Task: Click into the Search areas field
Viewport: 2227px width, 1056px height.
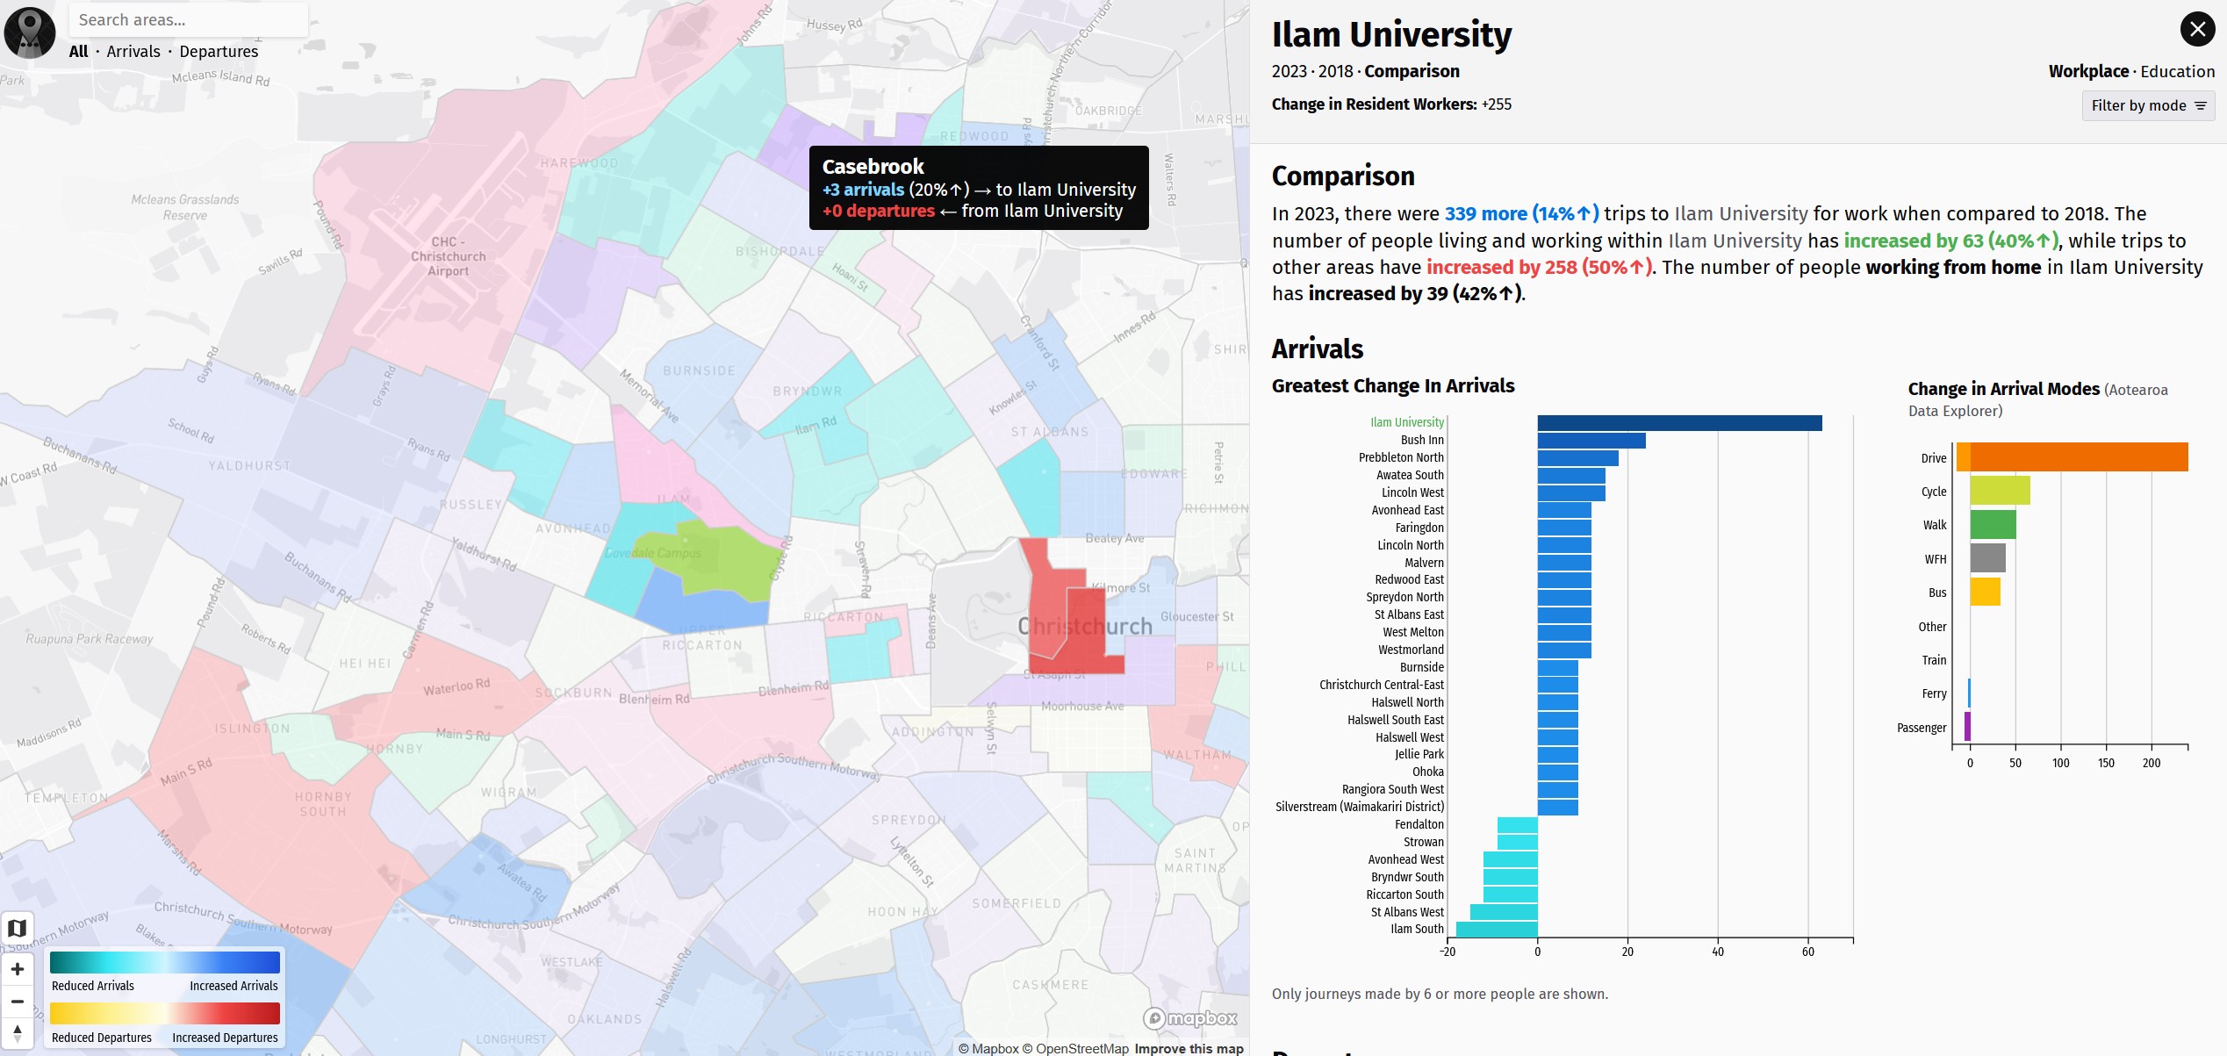Action: coord(189,20)
